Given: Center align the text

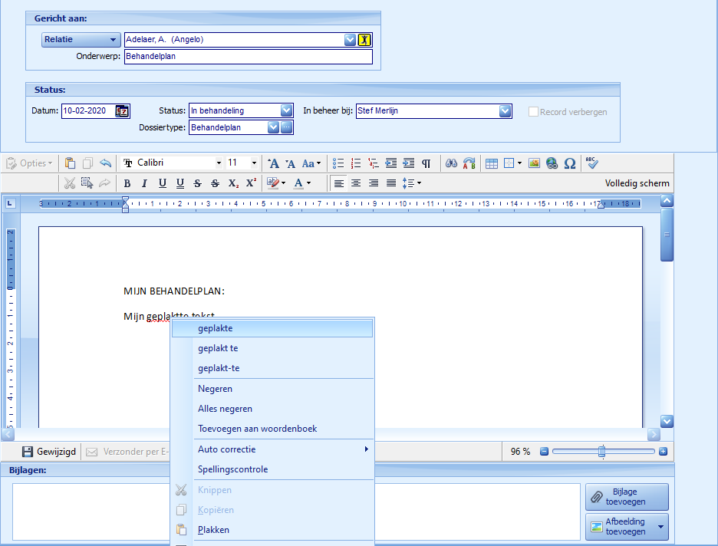Looking at the screenshot, I should click(x=356, y=183).
